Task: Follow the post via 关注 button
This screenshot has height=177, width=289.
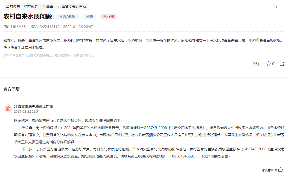Action: click(256, 64)
